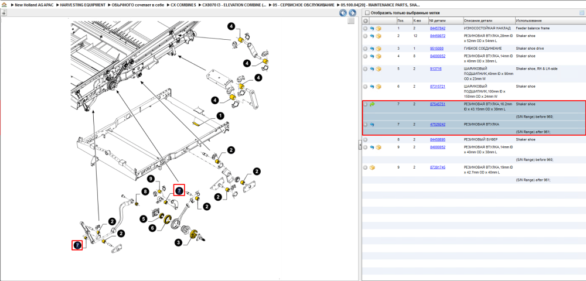
Task: Click blue arrow icon for part 84457842
Action: point(372,28)
